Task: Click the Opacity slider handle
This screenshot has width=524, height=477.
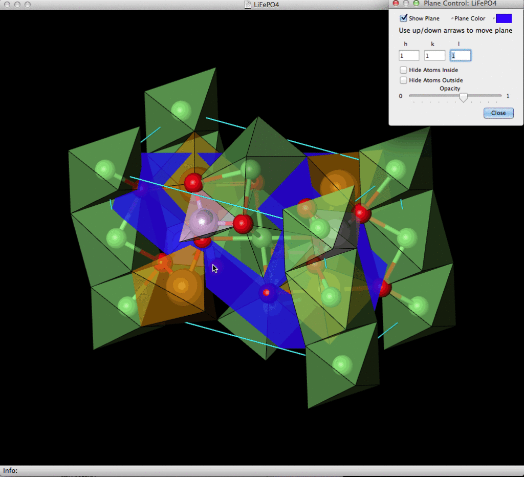Action: [x=464, y=97]
